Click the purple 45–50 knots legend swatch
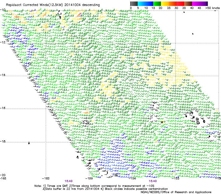Viewport: 221px width, 194px height. tap(204, 4)
